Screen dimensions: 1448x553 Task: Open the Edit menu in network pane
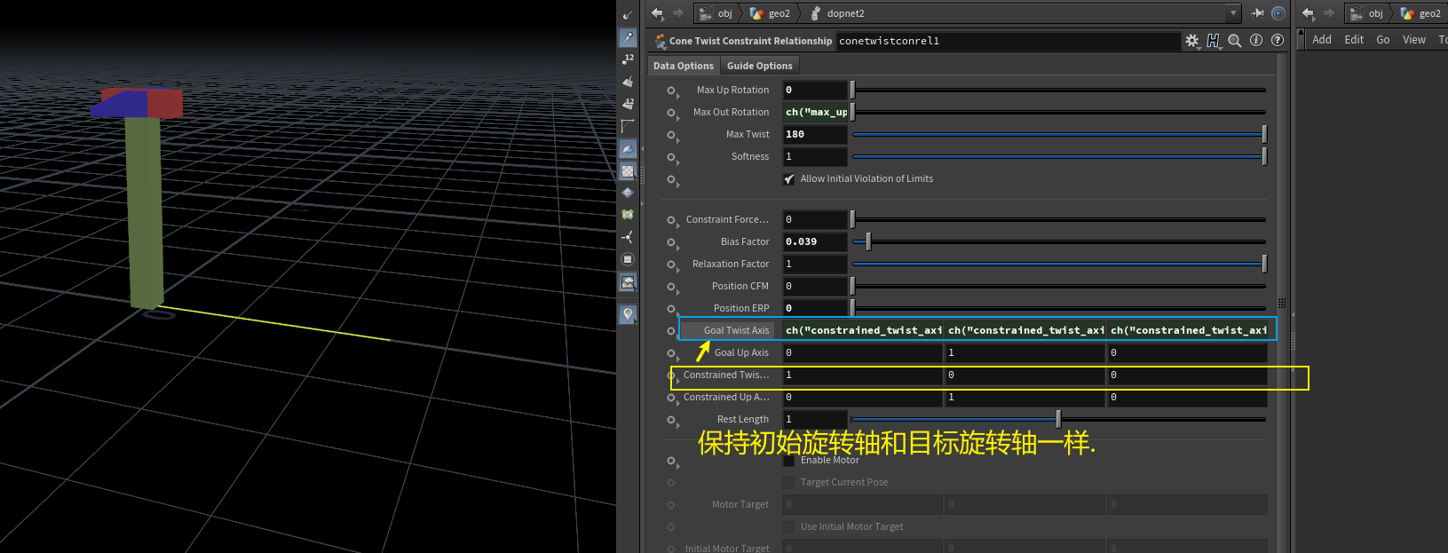tap(1353, 40)
